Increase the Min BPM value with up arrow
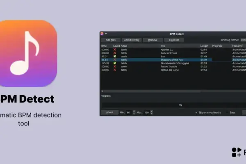The width and height of the screenshot is (246, 164). 134,112
